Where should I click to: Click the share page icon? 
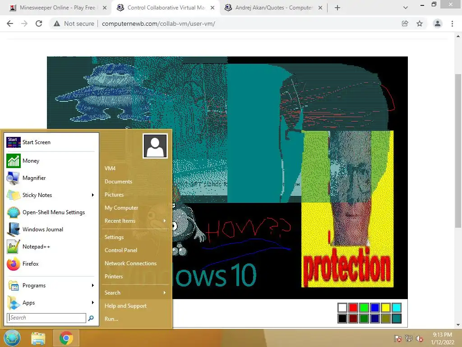click(x=405, y=23)
